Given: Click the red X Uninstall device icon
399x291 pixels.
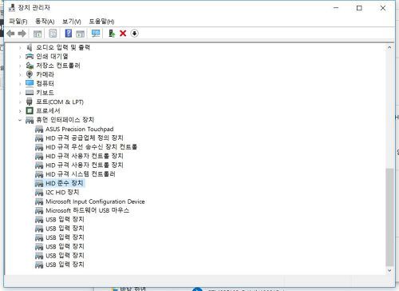Looking at the screenshot, I should tap(123, 34).
